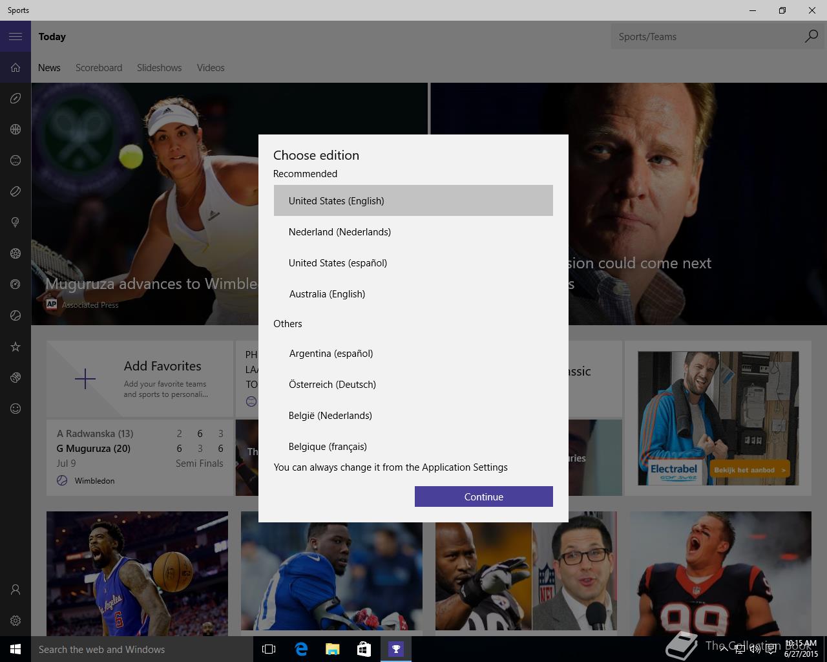Click the plus icon on Add Favorites

pos(85,379)
